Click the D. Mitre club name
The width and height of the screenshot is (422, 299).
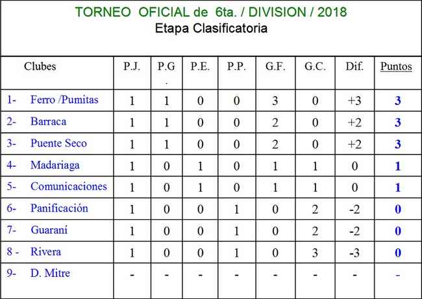coord(50,273)
